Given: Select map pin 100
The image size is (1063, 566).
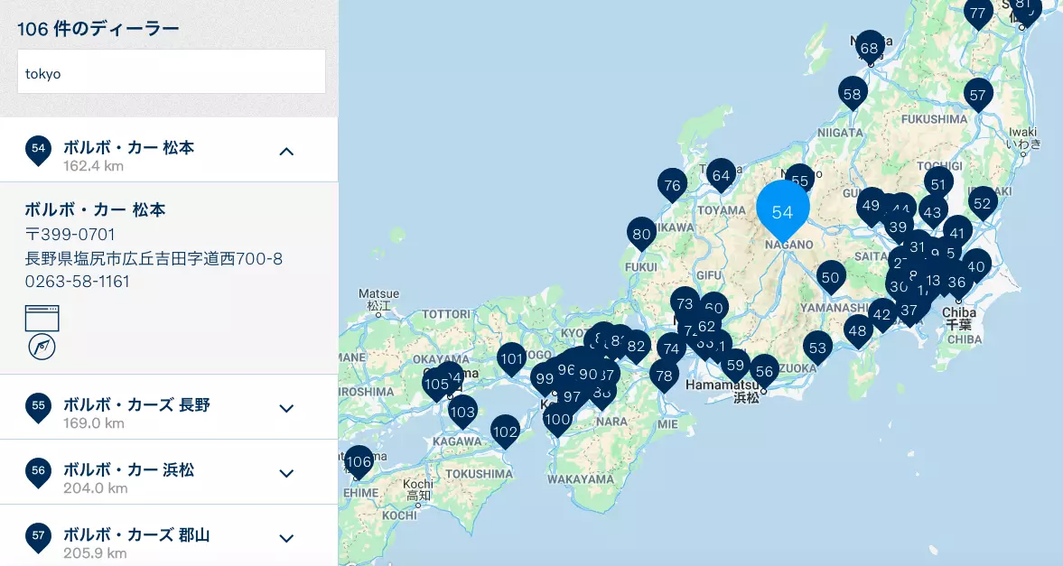Looking at the screenshot, I should click(x=557, y=420).
